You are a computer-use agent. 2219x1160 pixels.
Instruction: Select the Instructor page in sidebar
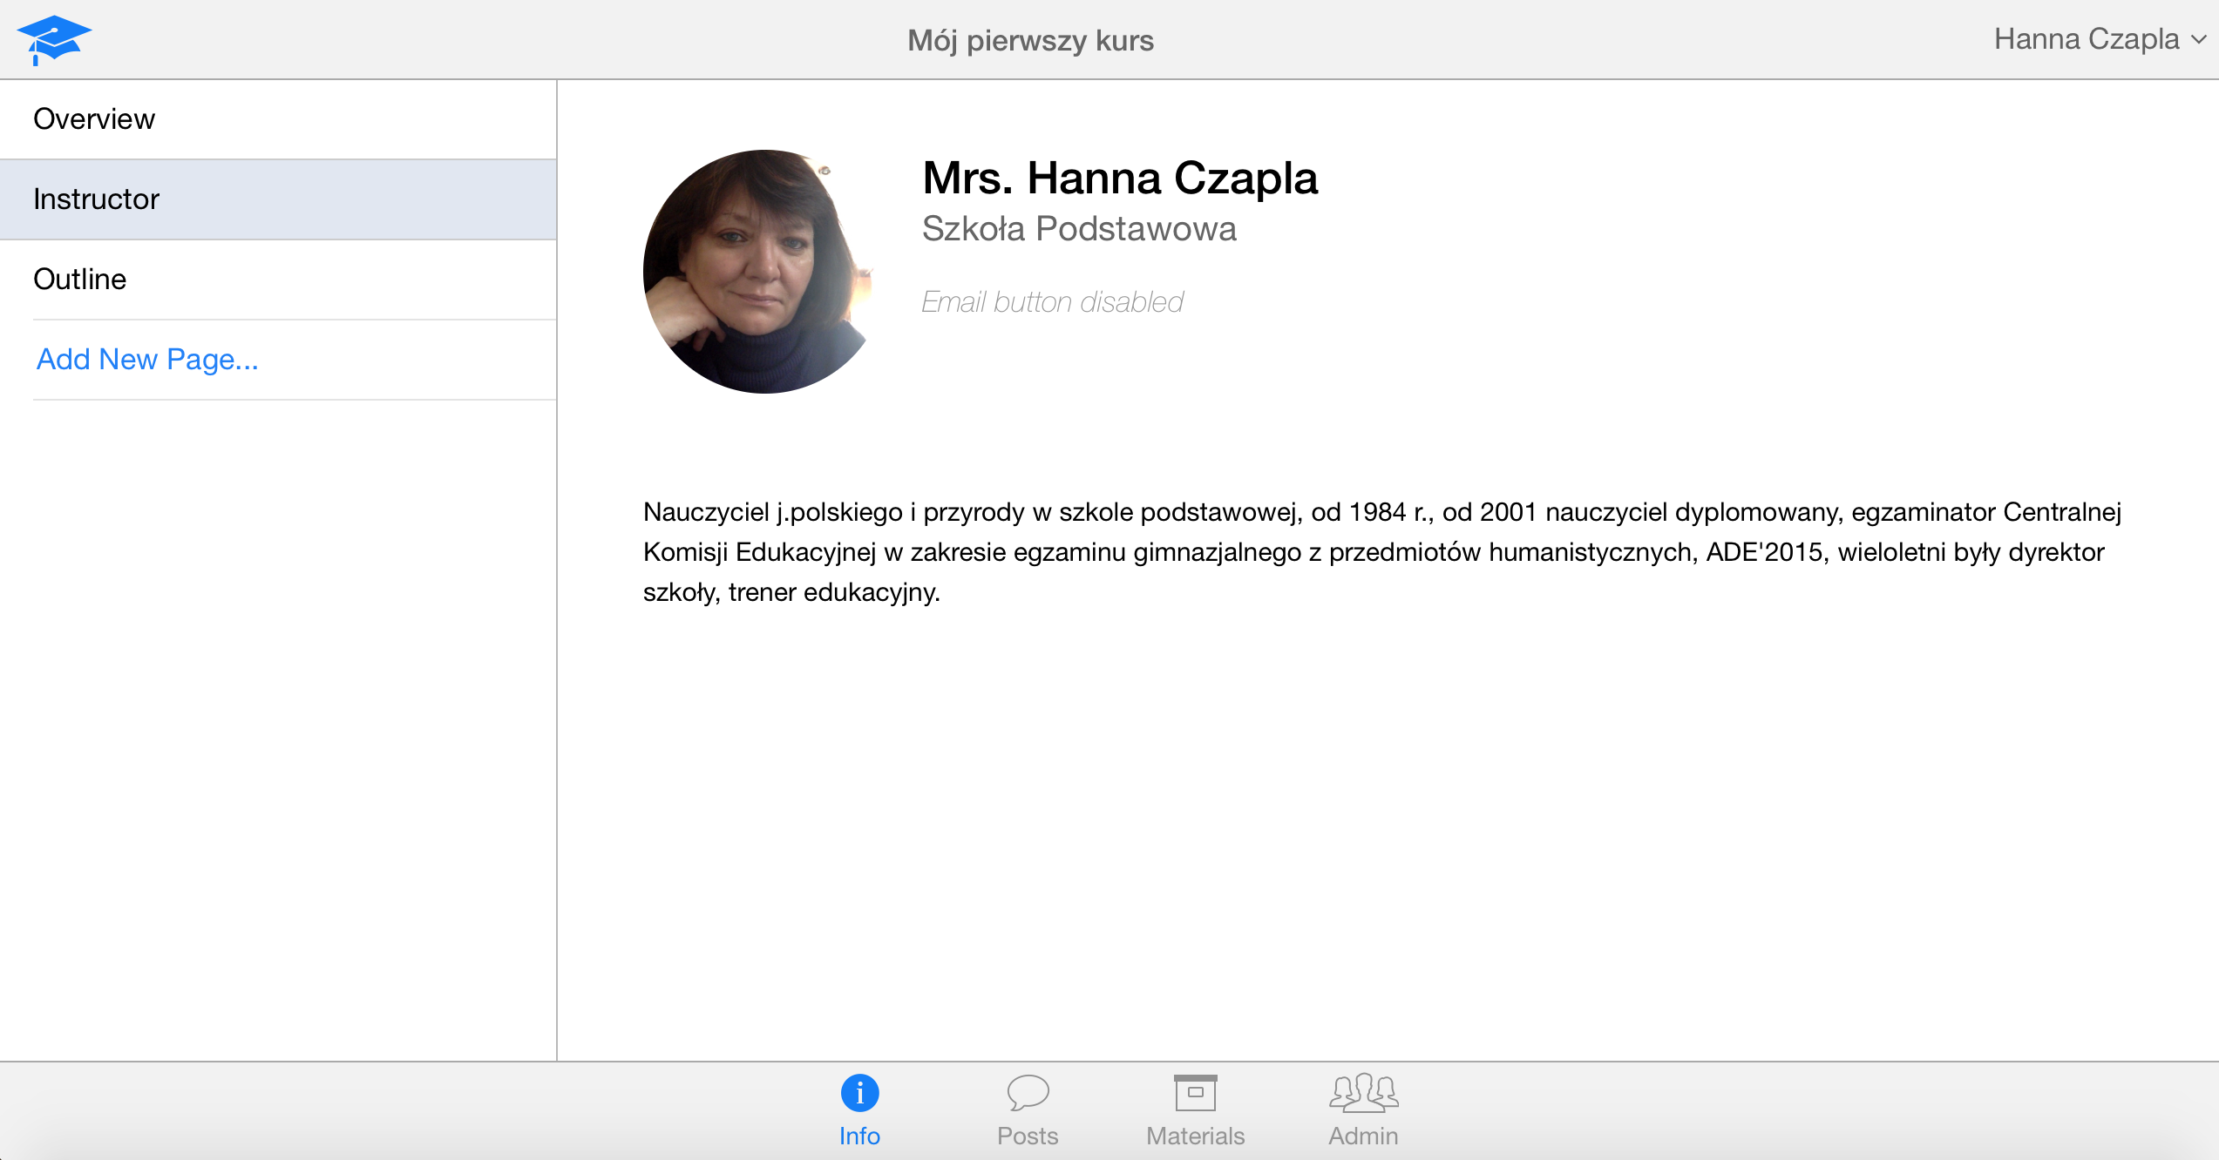pos(96,199)
